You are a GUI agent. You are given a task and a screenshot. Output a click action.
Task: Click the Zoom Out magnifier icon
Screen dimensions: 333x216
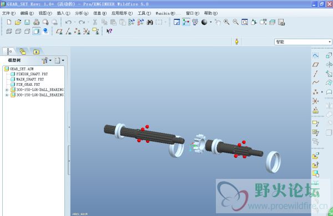click(x=235, y=22)
